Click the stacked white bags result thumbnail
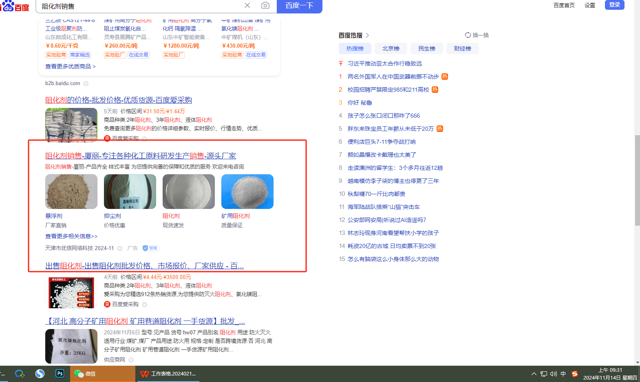 point(71,125)
